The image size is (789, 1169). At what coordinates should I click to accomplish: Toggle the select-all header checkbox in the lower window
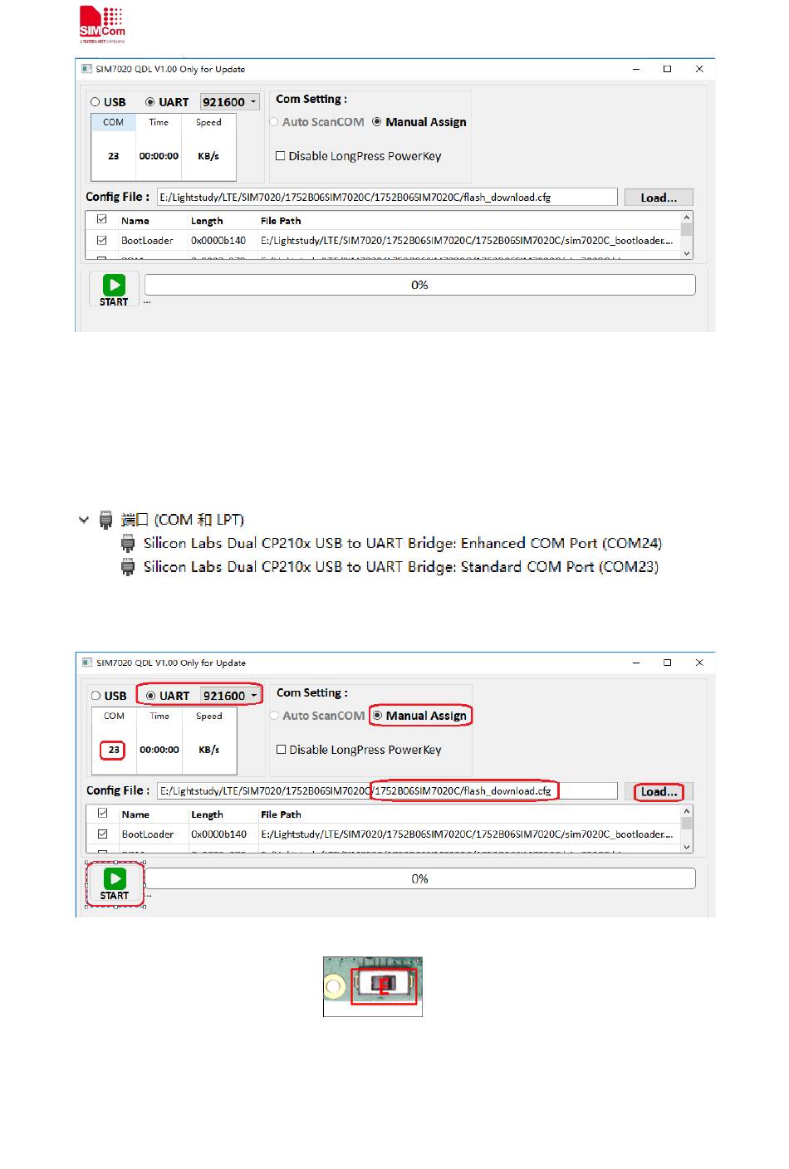coord(103,814)
